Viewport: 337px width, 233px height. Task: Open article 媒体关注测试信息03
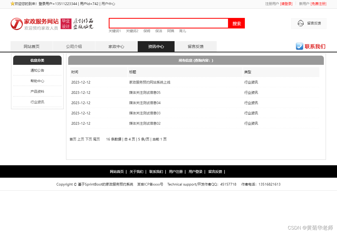click(145, 113)
